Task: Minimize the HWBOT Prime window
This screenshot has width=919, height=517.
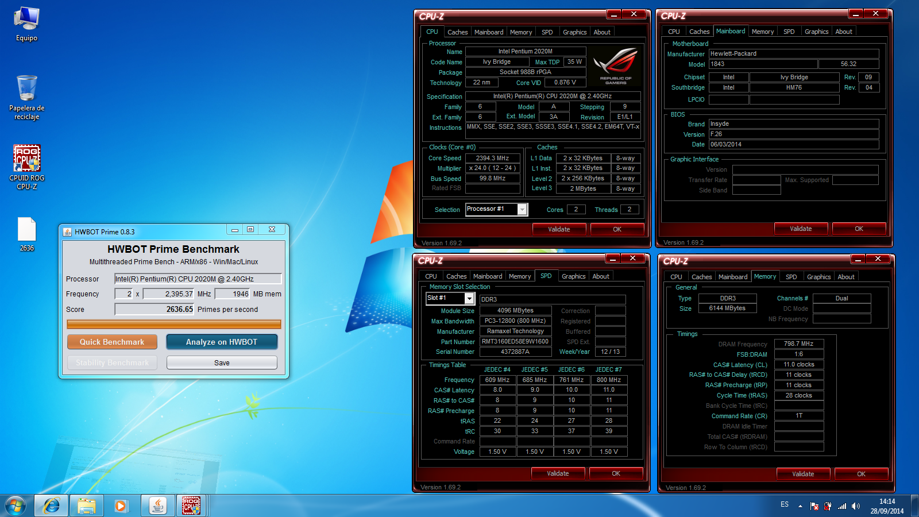Action: (x=235, y=230)
